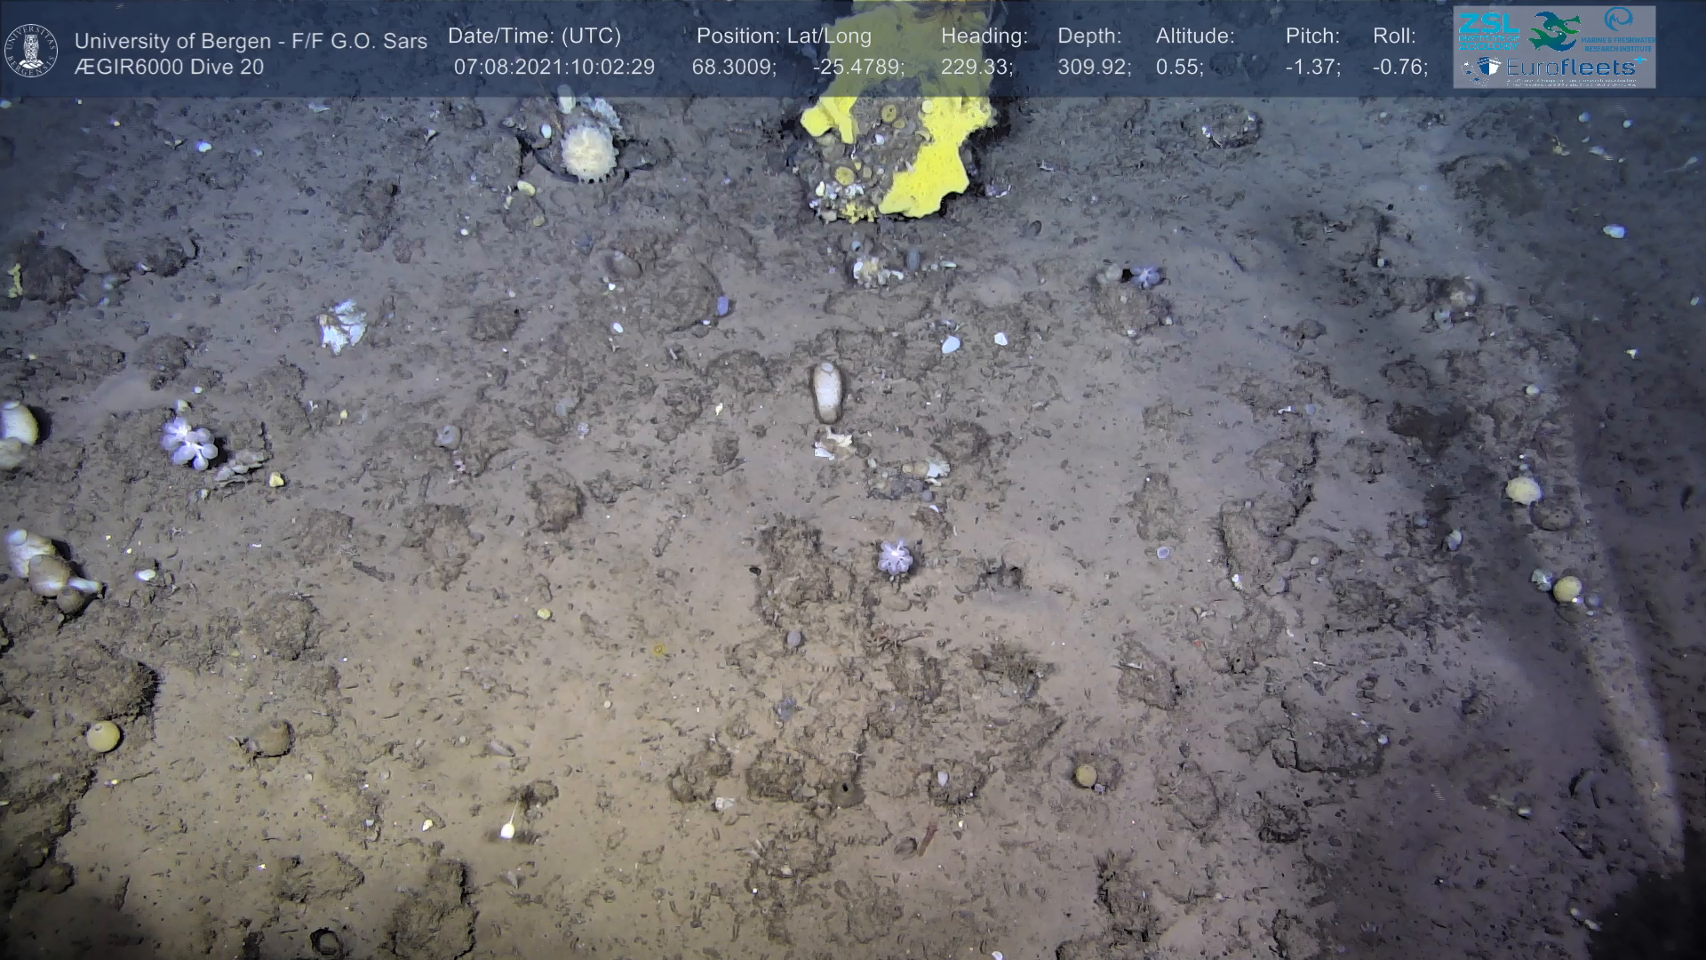Click the Position Lat/Long label

(784, 36)
